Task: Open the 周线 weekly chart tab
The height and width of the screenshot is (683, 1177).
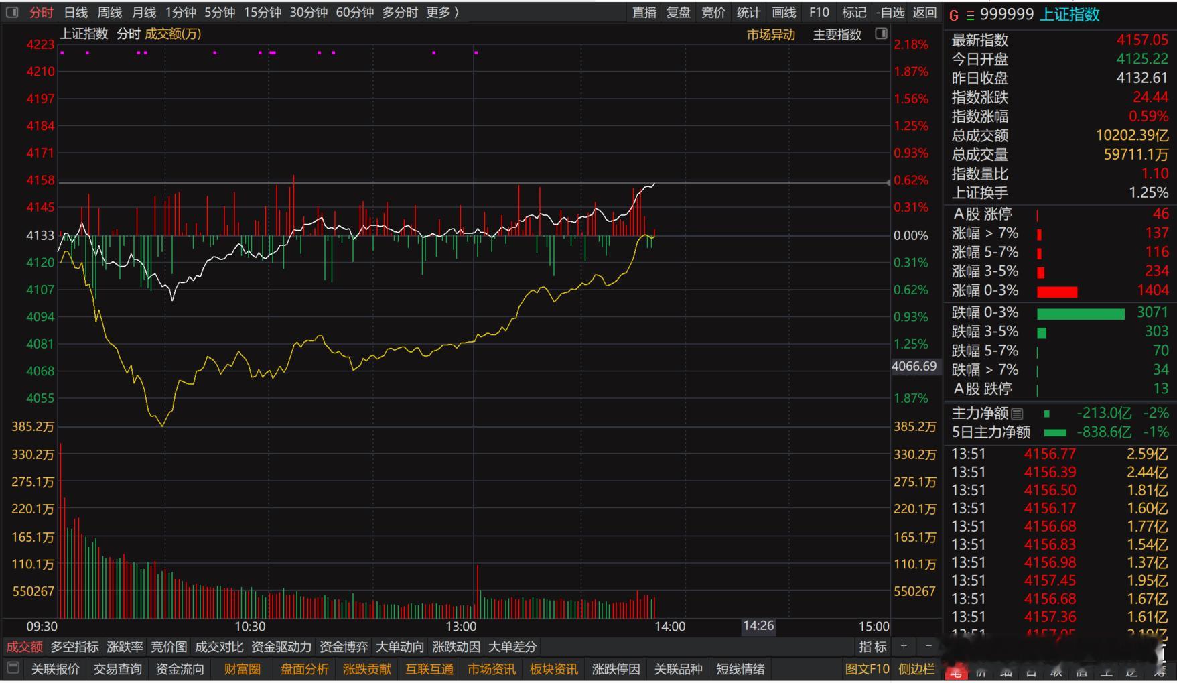Action: click(x=110, y=13)
